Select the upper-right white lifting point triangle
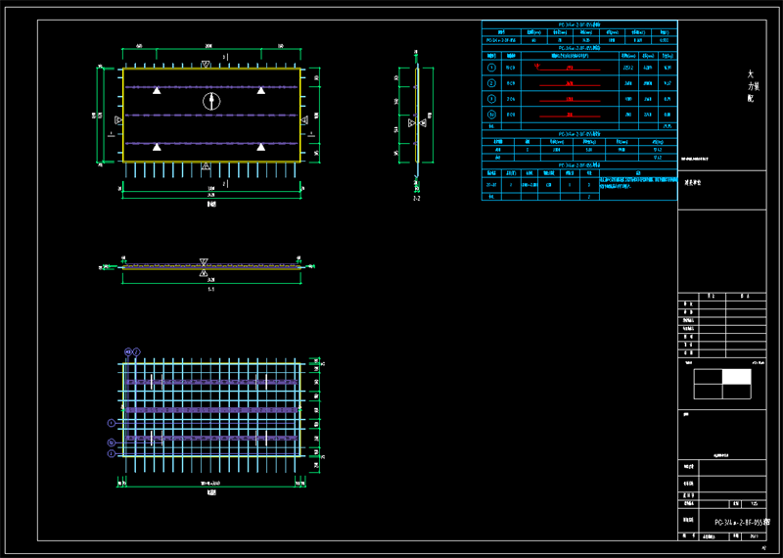 (x=260, y=90)
